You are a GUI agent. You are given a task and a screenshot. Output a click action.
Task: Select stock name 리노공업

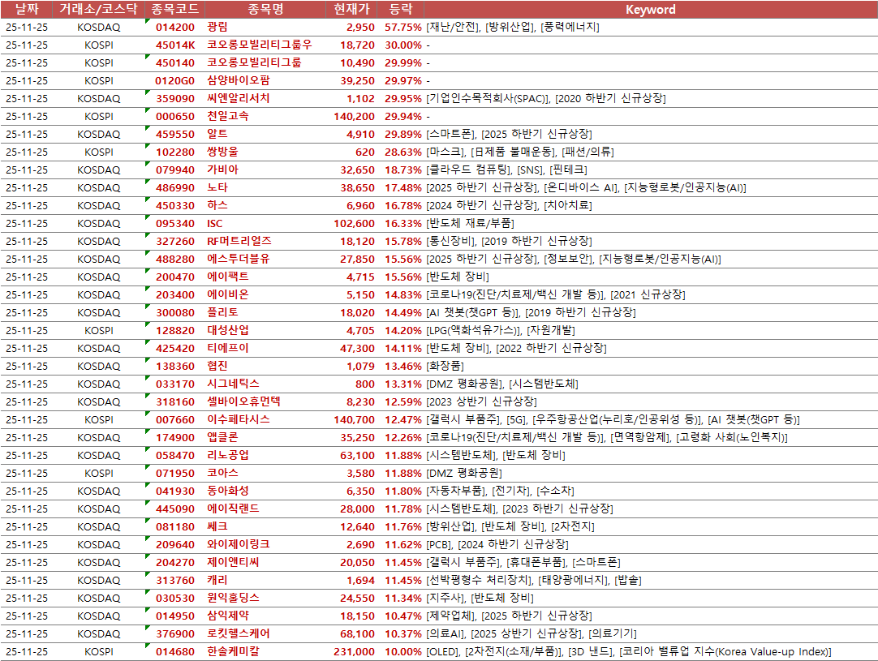point(228,455)
